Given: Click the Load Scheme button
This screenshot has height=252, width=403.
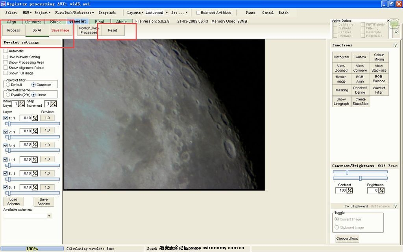Looking at the screenshot, I should pos(13,202).
